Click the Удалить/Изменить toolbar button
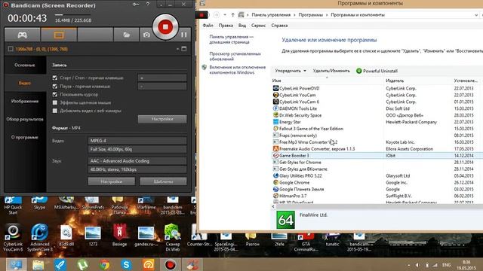Screen dimensions: 483x271 point(331,71)
